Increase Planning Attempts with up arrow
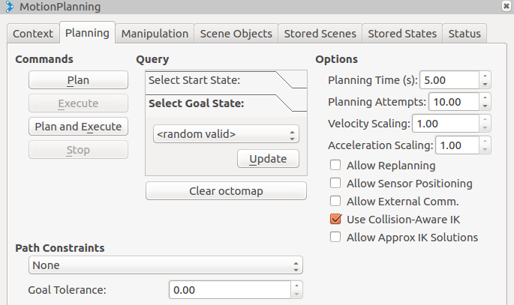 485,97
